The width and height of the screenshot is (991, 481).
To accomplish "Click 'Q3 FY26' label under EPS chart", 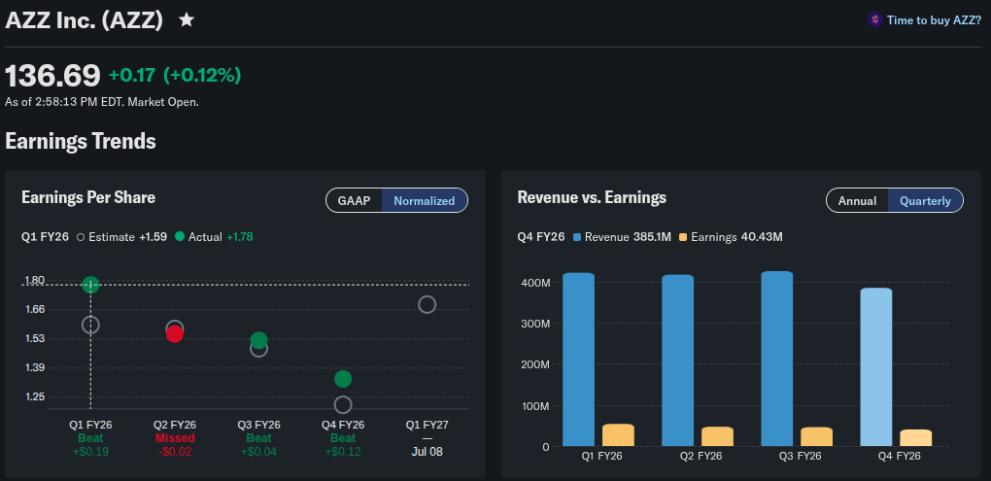I will pos(259,425).
